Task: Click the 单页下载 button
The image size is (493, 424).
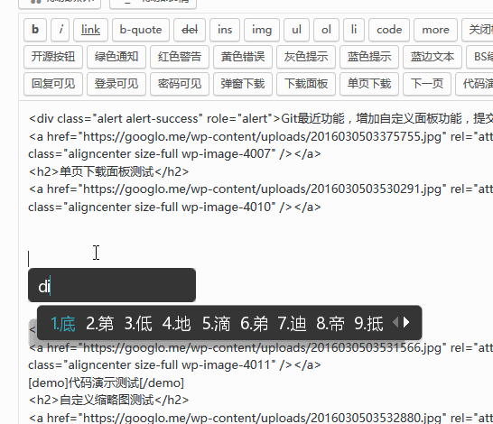Action: click(x=369, y=84)
